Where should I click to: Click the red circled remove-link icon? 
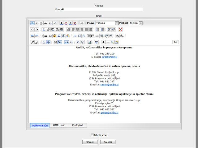point(121,30)
